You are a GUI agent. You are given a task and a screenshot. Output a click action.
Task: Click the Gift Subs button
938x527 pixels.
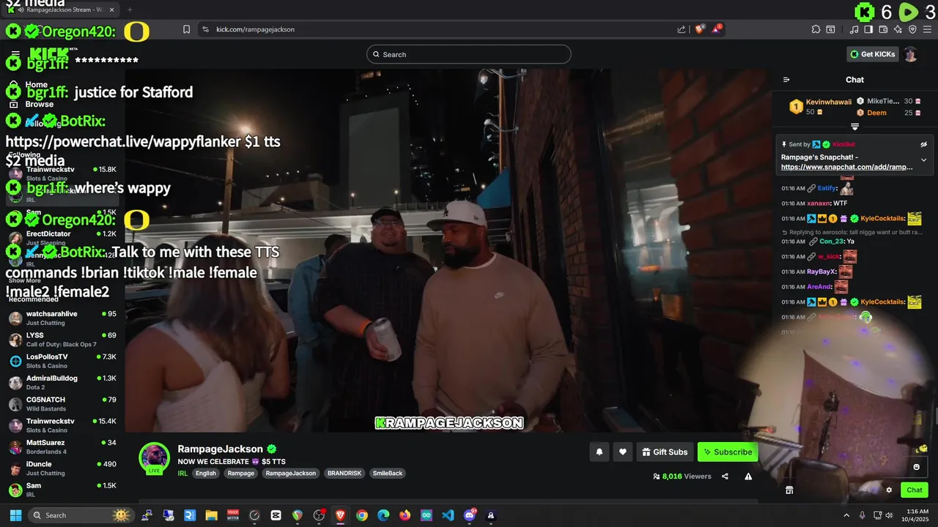(x=665, y=452)
